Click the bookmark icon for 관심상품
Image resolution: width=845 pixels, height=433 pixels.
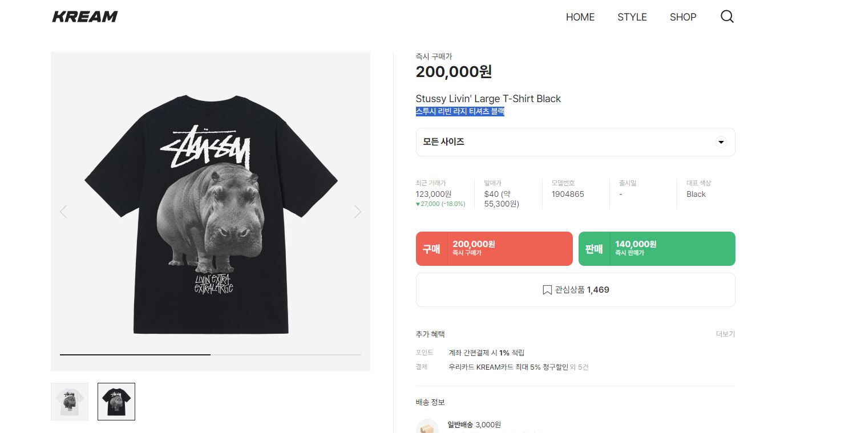(x=547, y=290)
